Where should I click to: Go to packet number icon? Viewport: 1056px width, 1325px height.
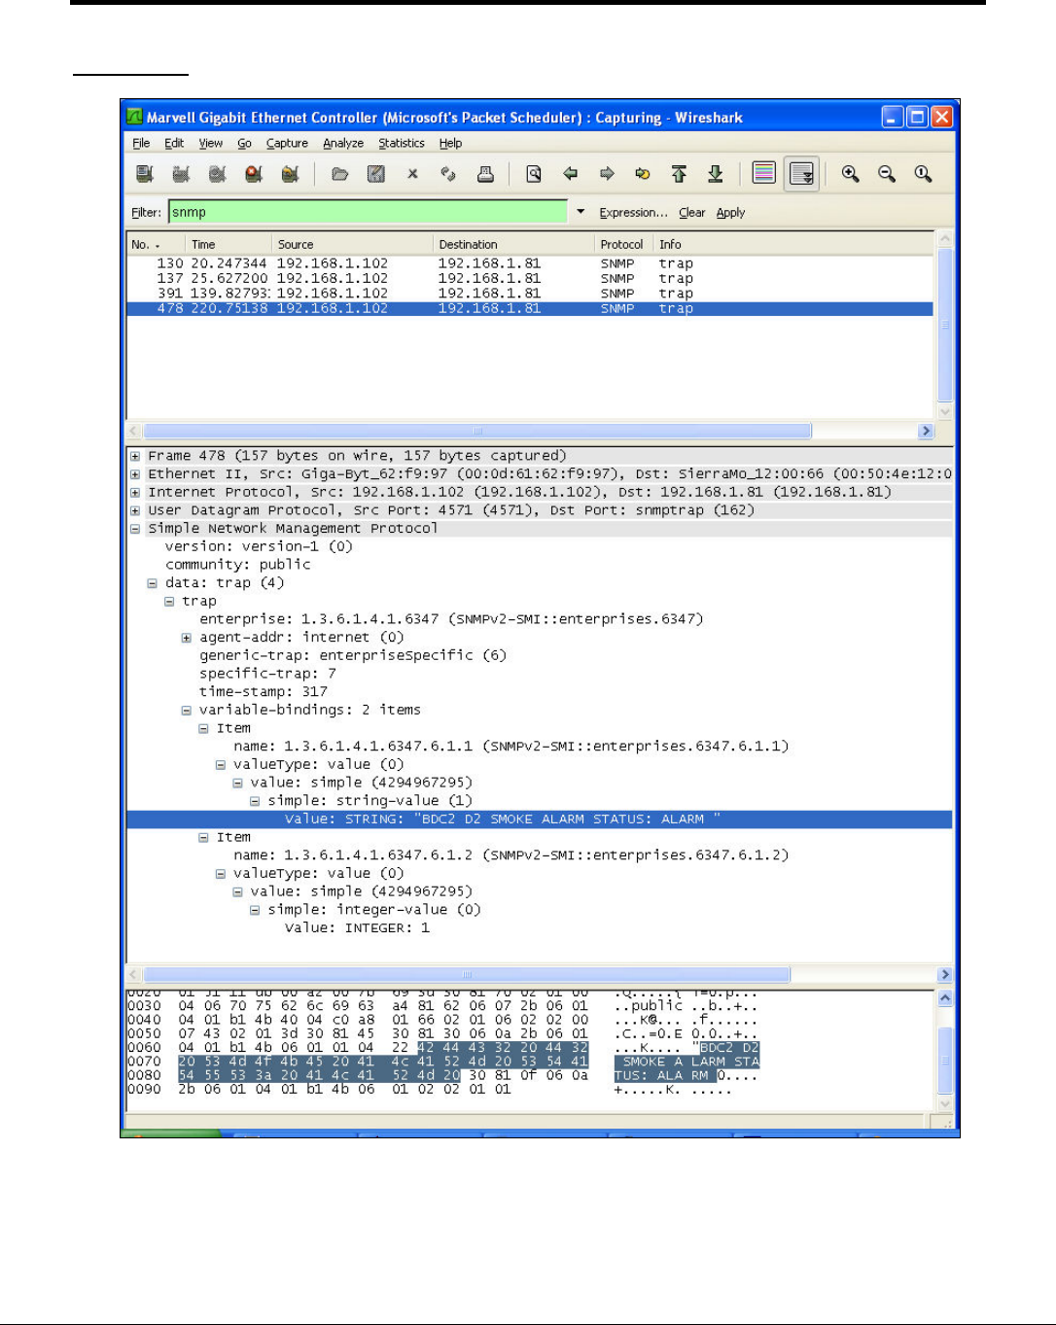643,174
